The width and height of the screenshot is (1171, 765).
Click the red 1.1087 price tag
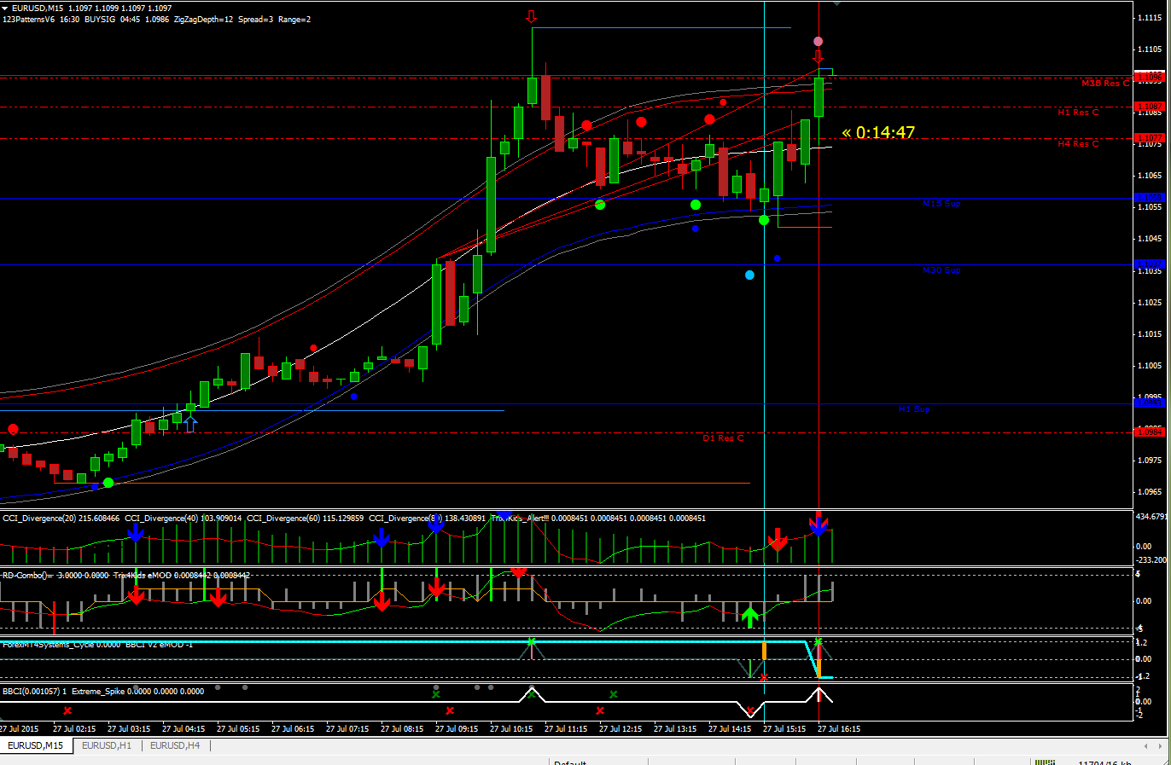click(x=1150, y=107)
